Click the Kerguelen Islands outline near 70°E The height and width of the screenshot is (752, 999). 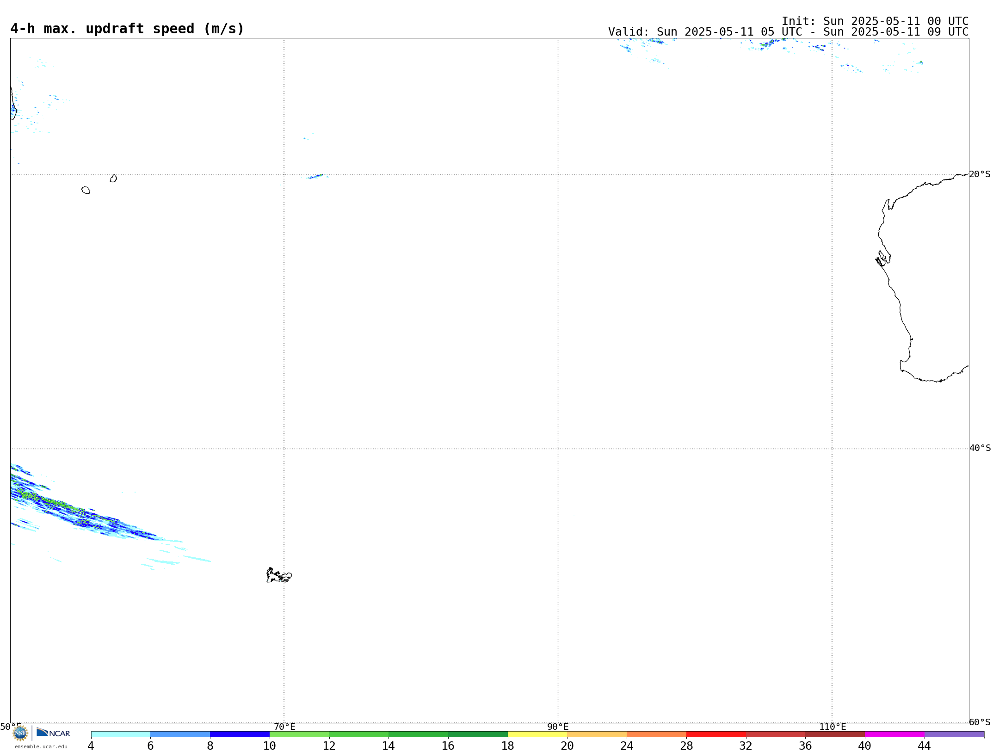click(x=279, y=575)
